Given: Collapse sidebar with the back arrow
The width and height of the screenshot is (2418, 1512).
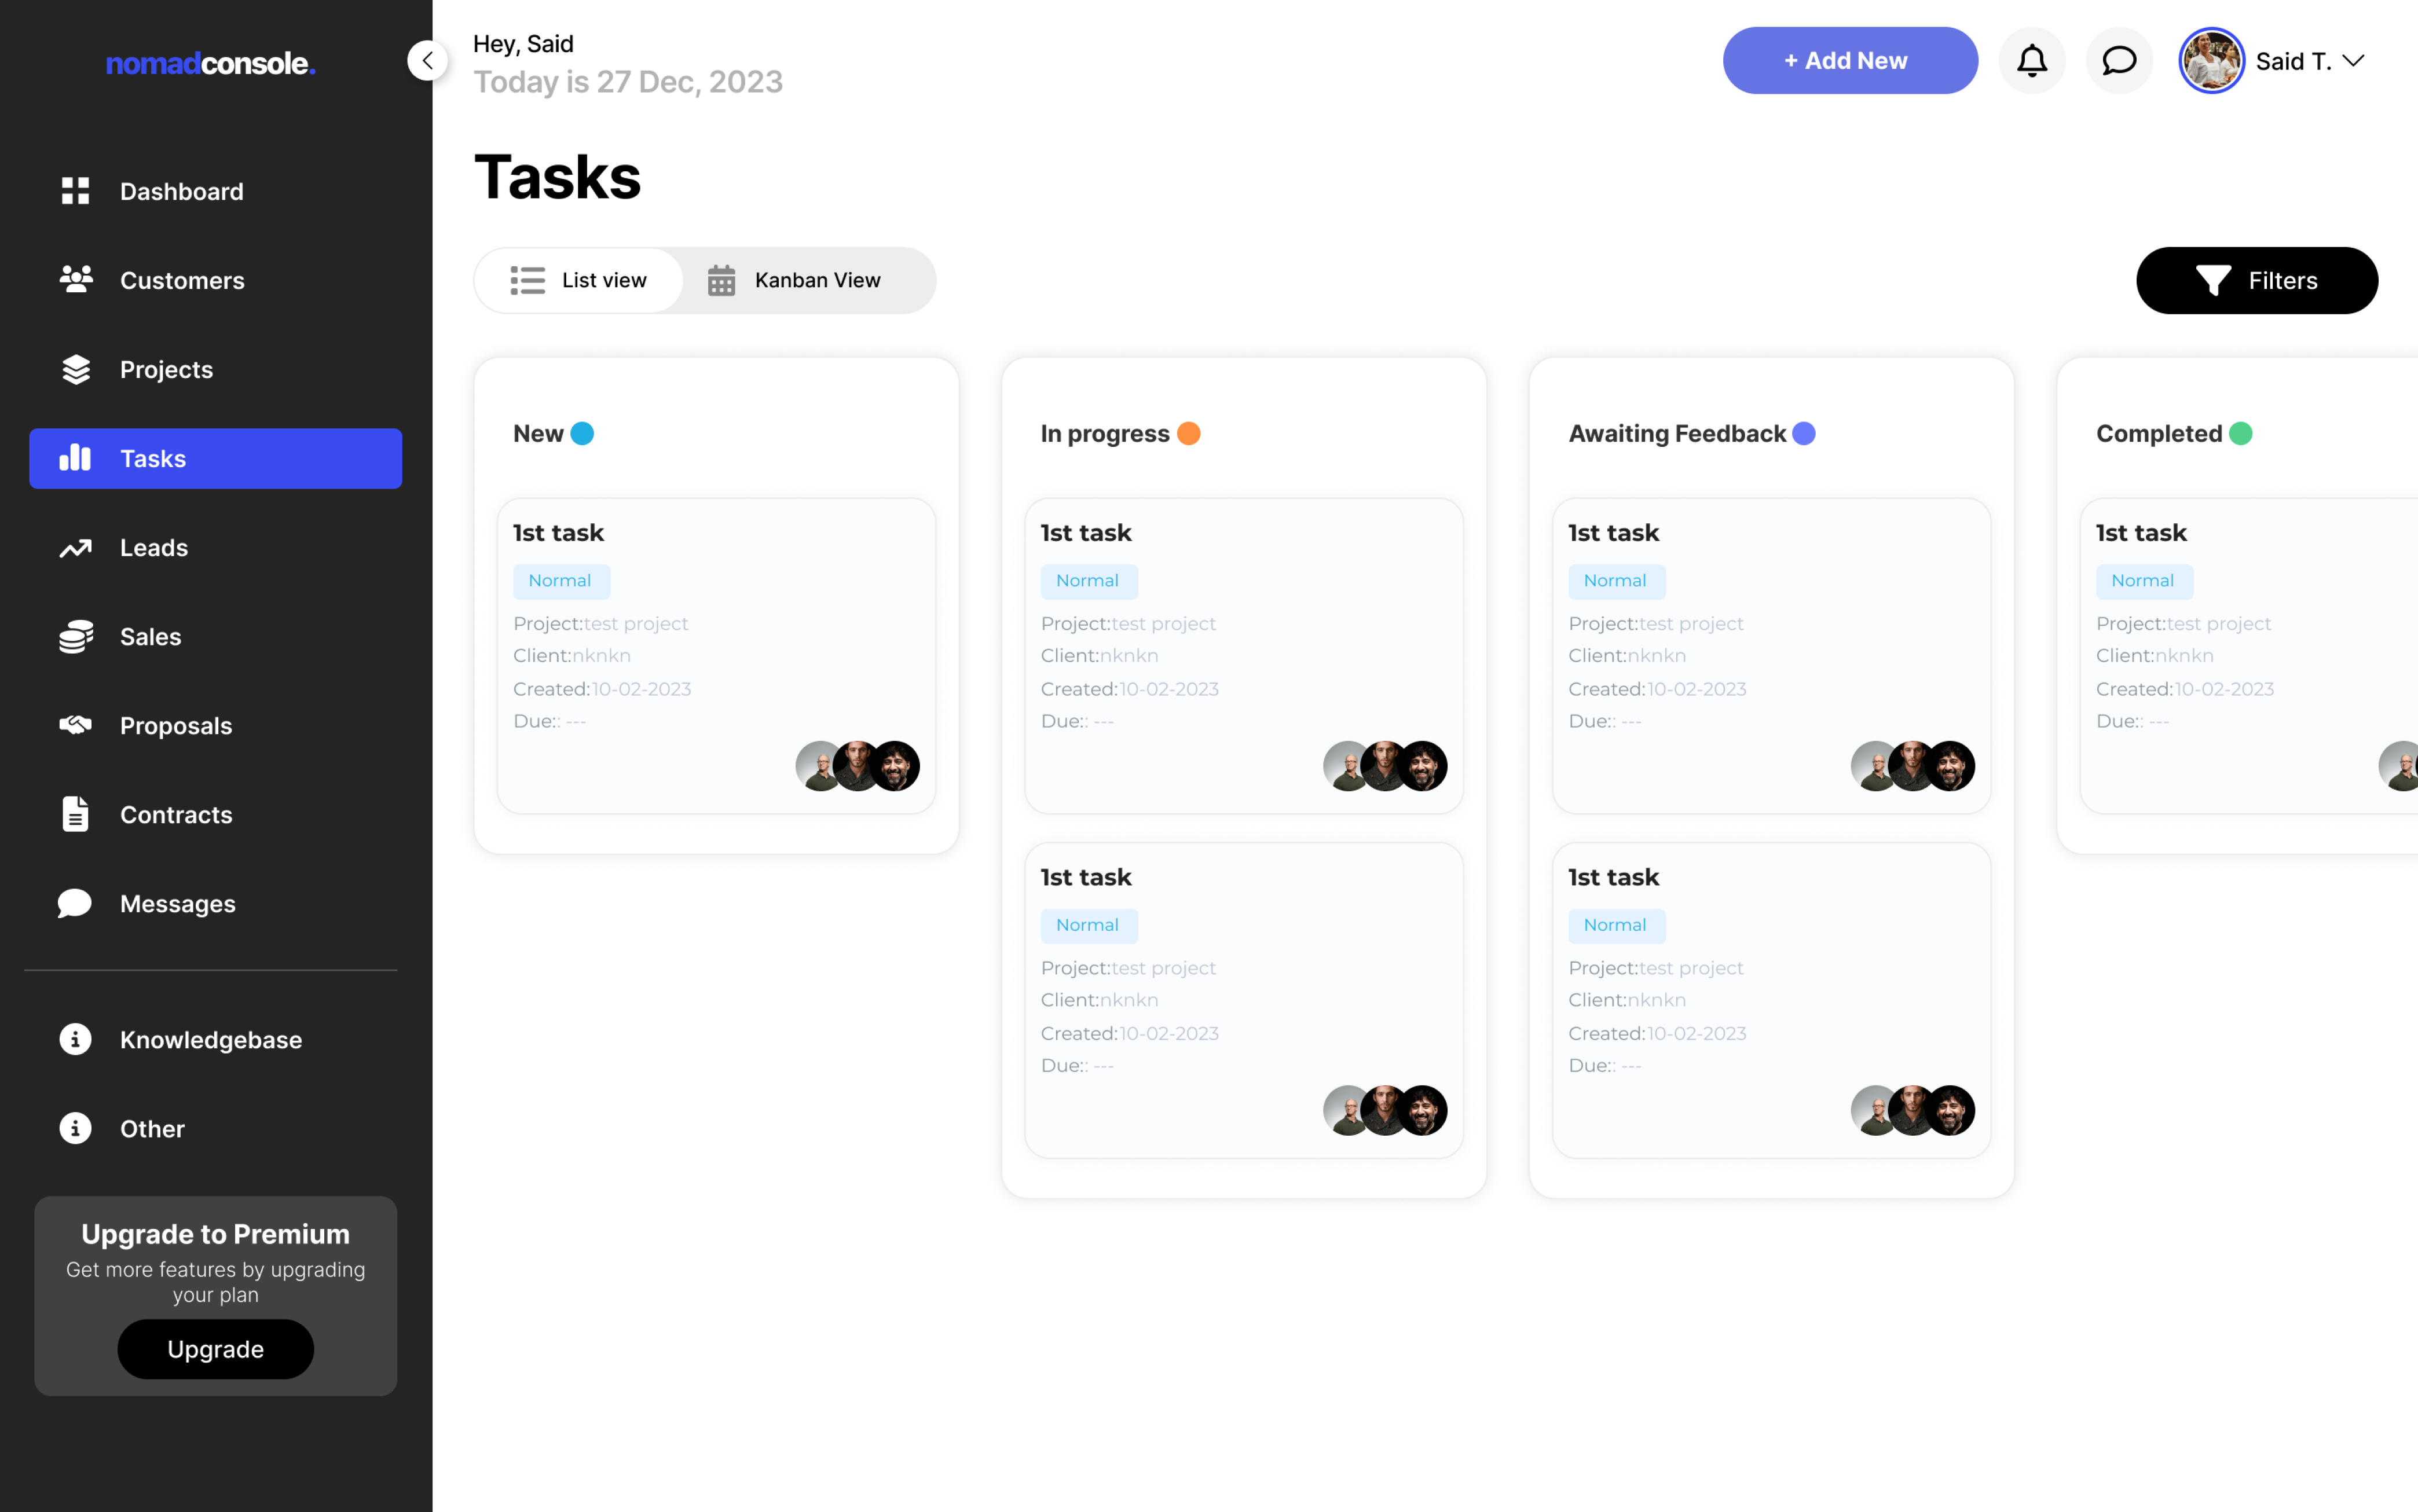Looking at the screenshot, I should coord(427,61).
